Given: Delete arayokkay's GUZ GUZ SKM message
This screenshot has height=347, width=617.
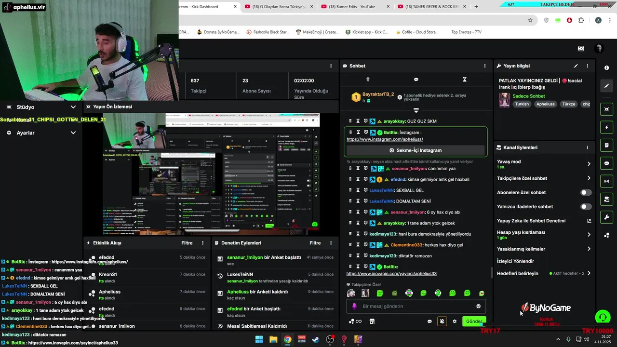Looking at the screenshot, I should coord(350,121).
